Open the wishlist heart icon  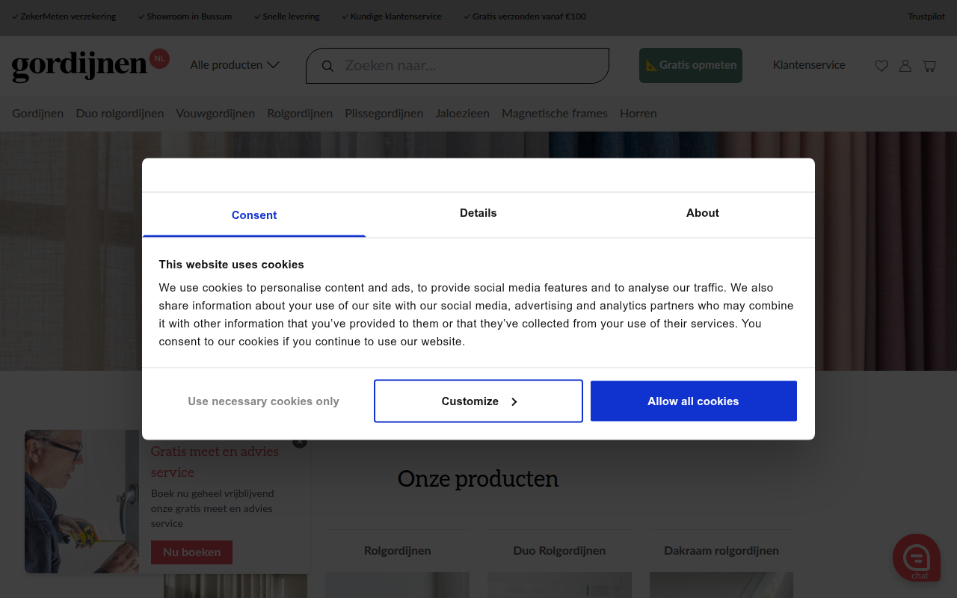881,66
